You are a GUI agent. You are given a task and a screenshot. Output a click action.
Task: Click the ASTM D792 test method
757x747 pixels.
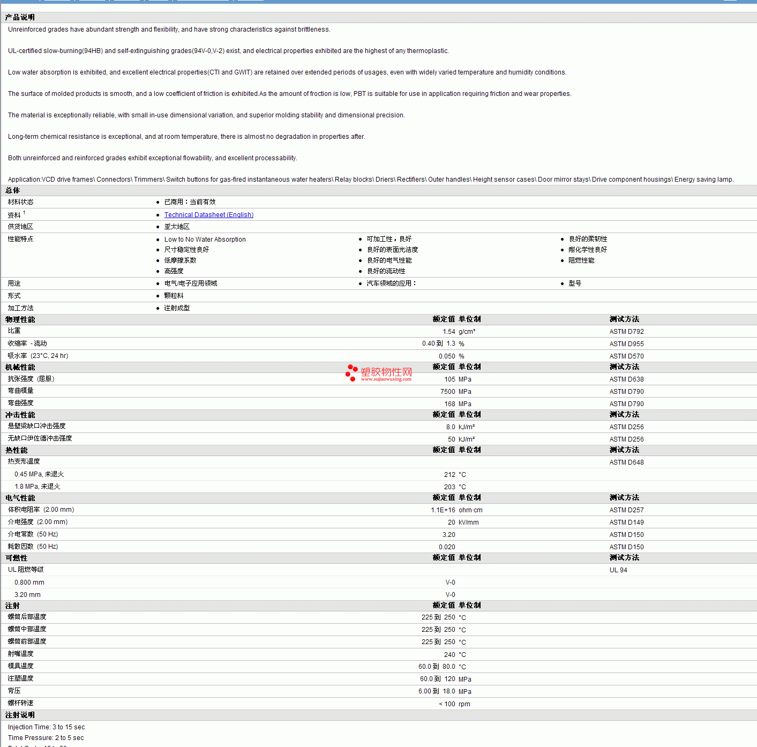coord(627,332)
